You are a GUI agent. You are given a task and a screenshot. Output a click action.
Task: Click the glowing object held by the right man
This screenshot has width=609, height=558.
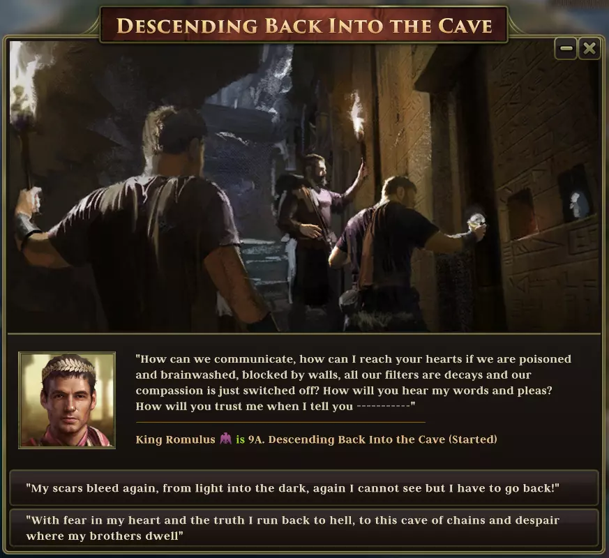477,220
